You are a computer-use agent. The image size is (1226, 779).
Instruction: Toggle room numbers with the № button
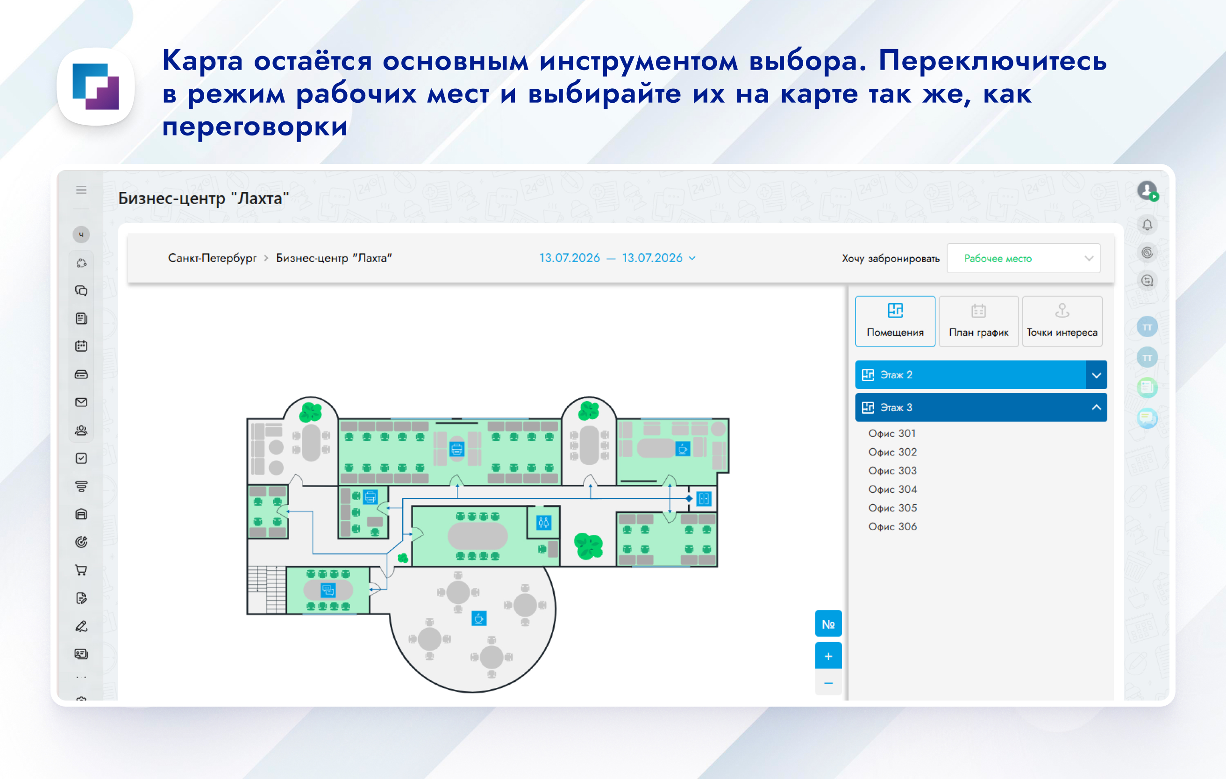click(828, 623)
